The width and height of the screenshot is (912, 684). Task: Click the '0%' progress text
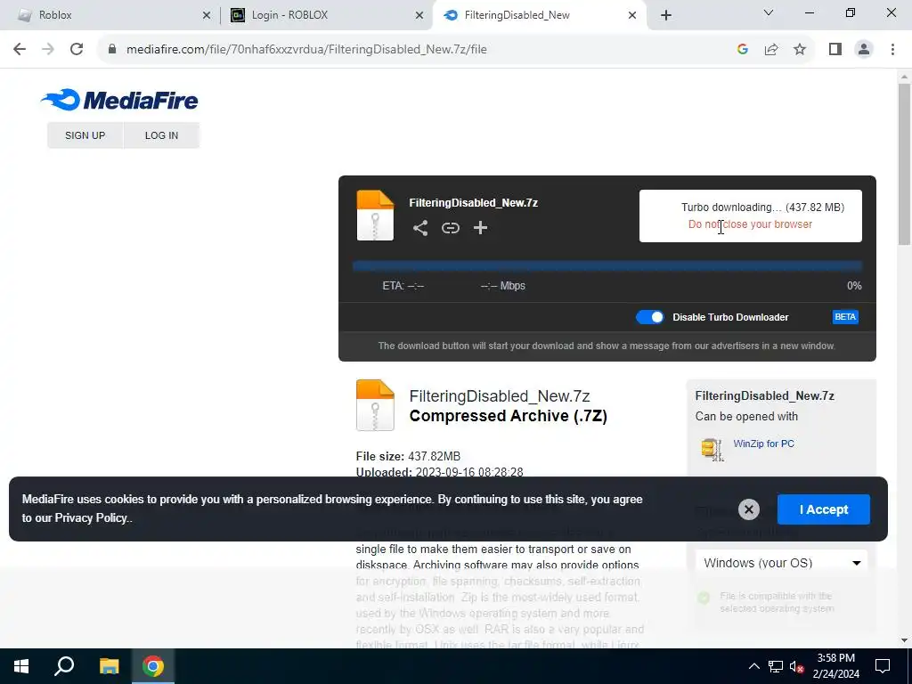[x=854, y=286]
